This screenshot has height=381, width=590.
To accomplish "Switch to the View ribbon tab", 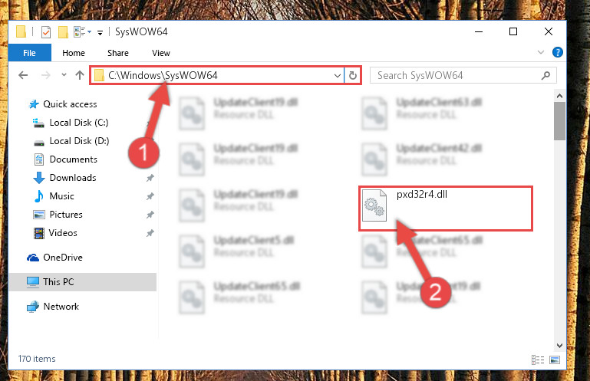I will 161,53.
